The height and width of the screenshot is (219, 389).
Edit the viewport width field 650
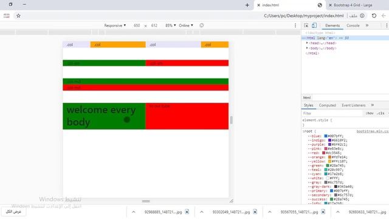tap(137, 26)
